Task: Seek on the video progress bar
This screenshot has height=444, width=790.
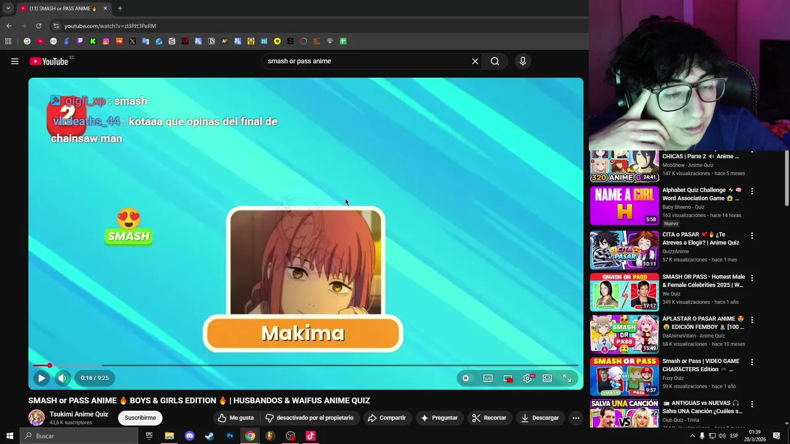Action: (306, 366)
